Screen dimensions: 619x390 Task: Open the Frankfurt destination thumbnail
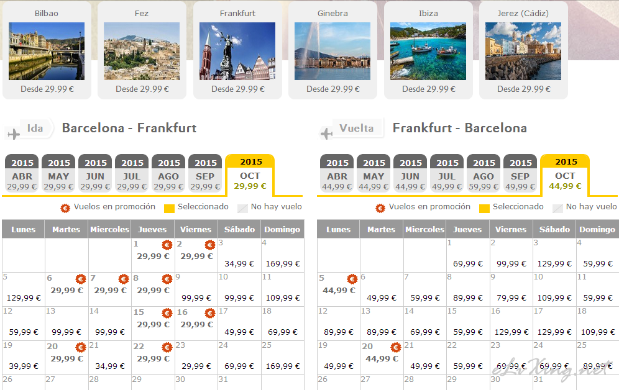(x=237, y=52)
